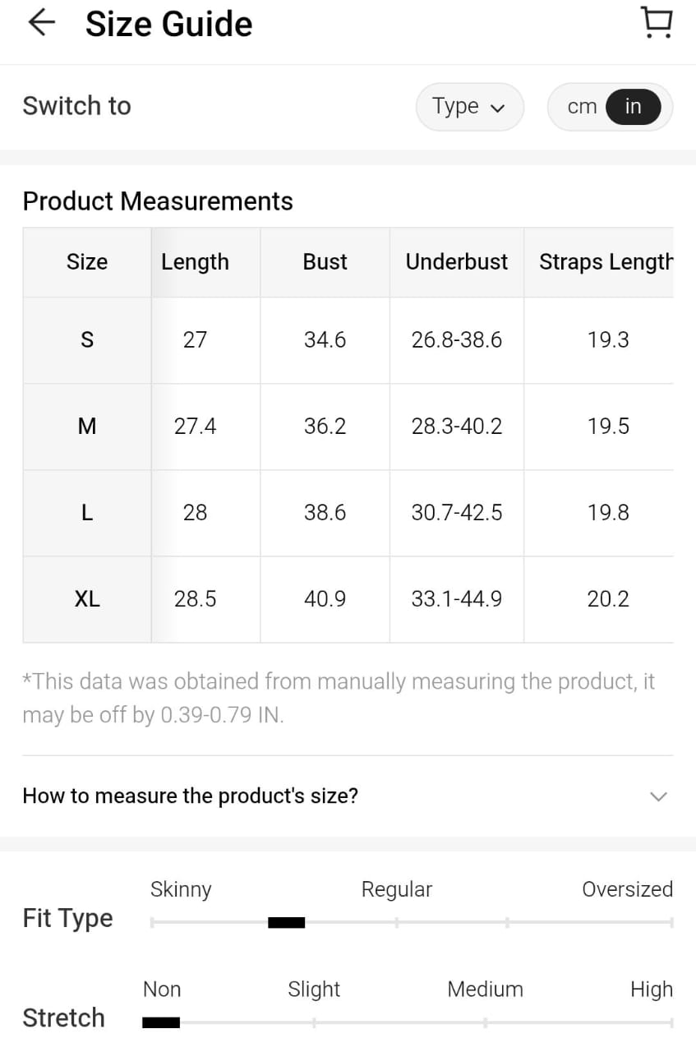Image resolution: width=696 pixels, height=1052 pixels.
Task: Tap the Size Guide page title
Action: pos(168,24)
